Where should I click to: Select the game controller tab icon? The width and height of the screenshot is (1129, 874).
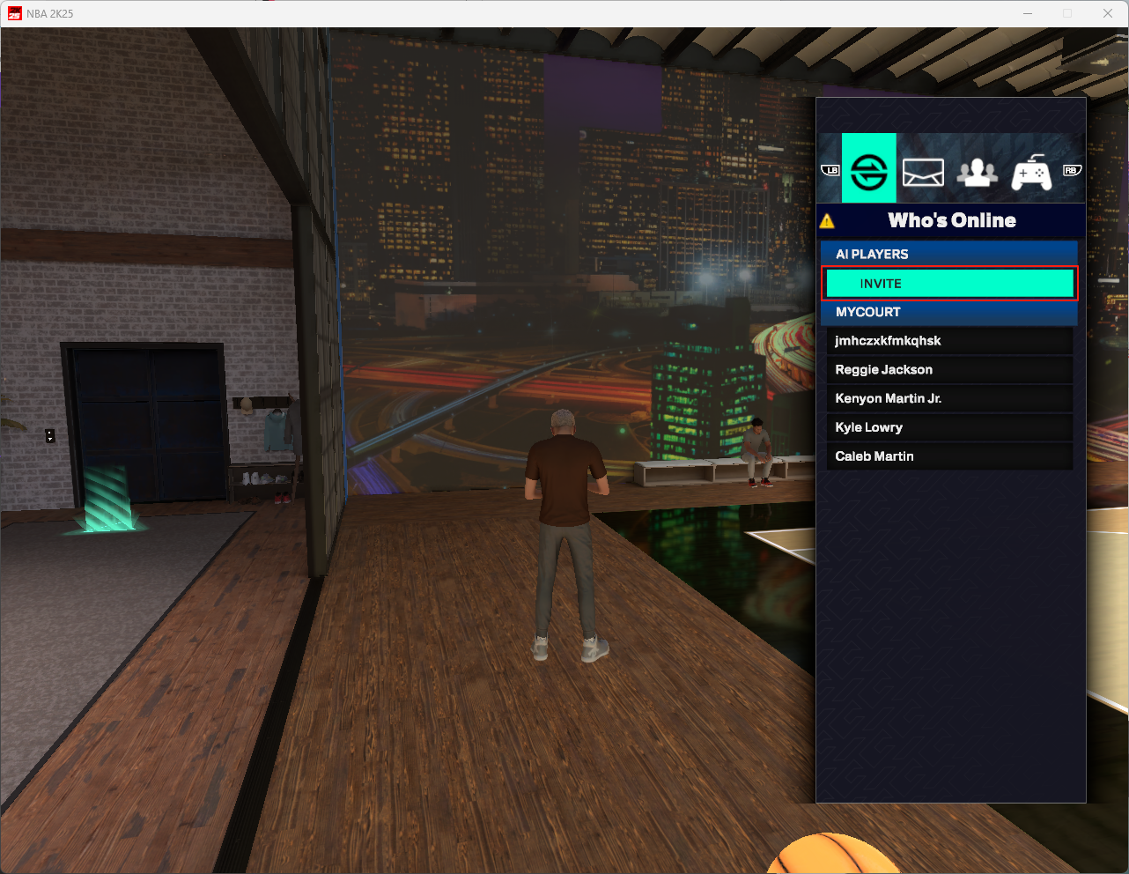1030,173
